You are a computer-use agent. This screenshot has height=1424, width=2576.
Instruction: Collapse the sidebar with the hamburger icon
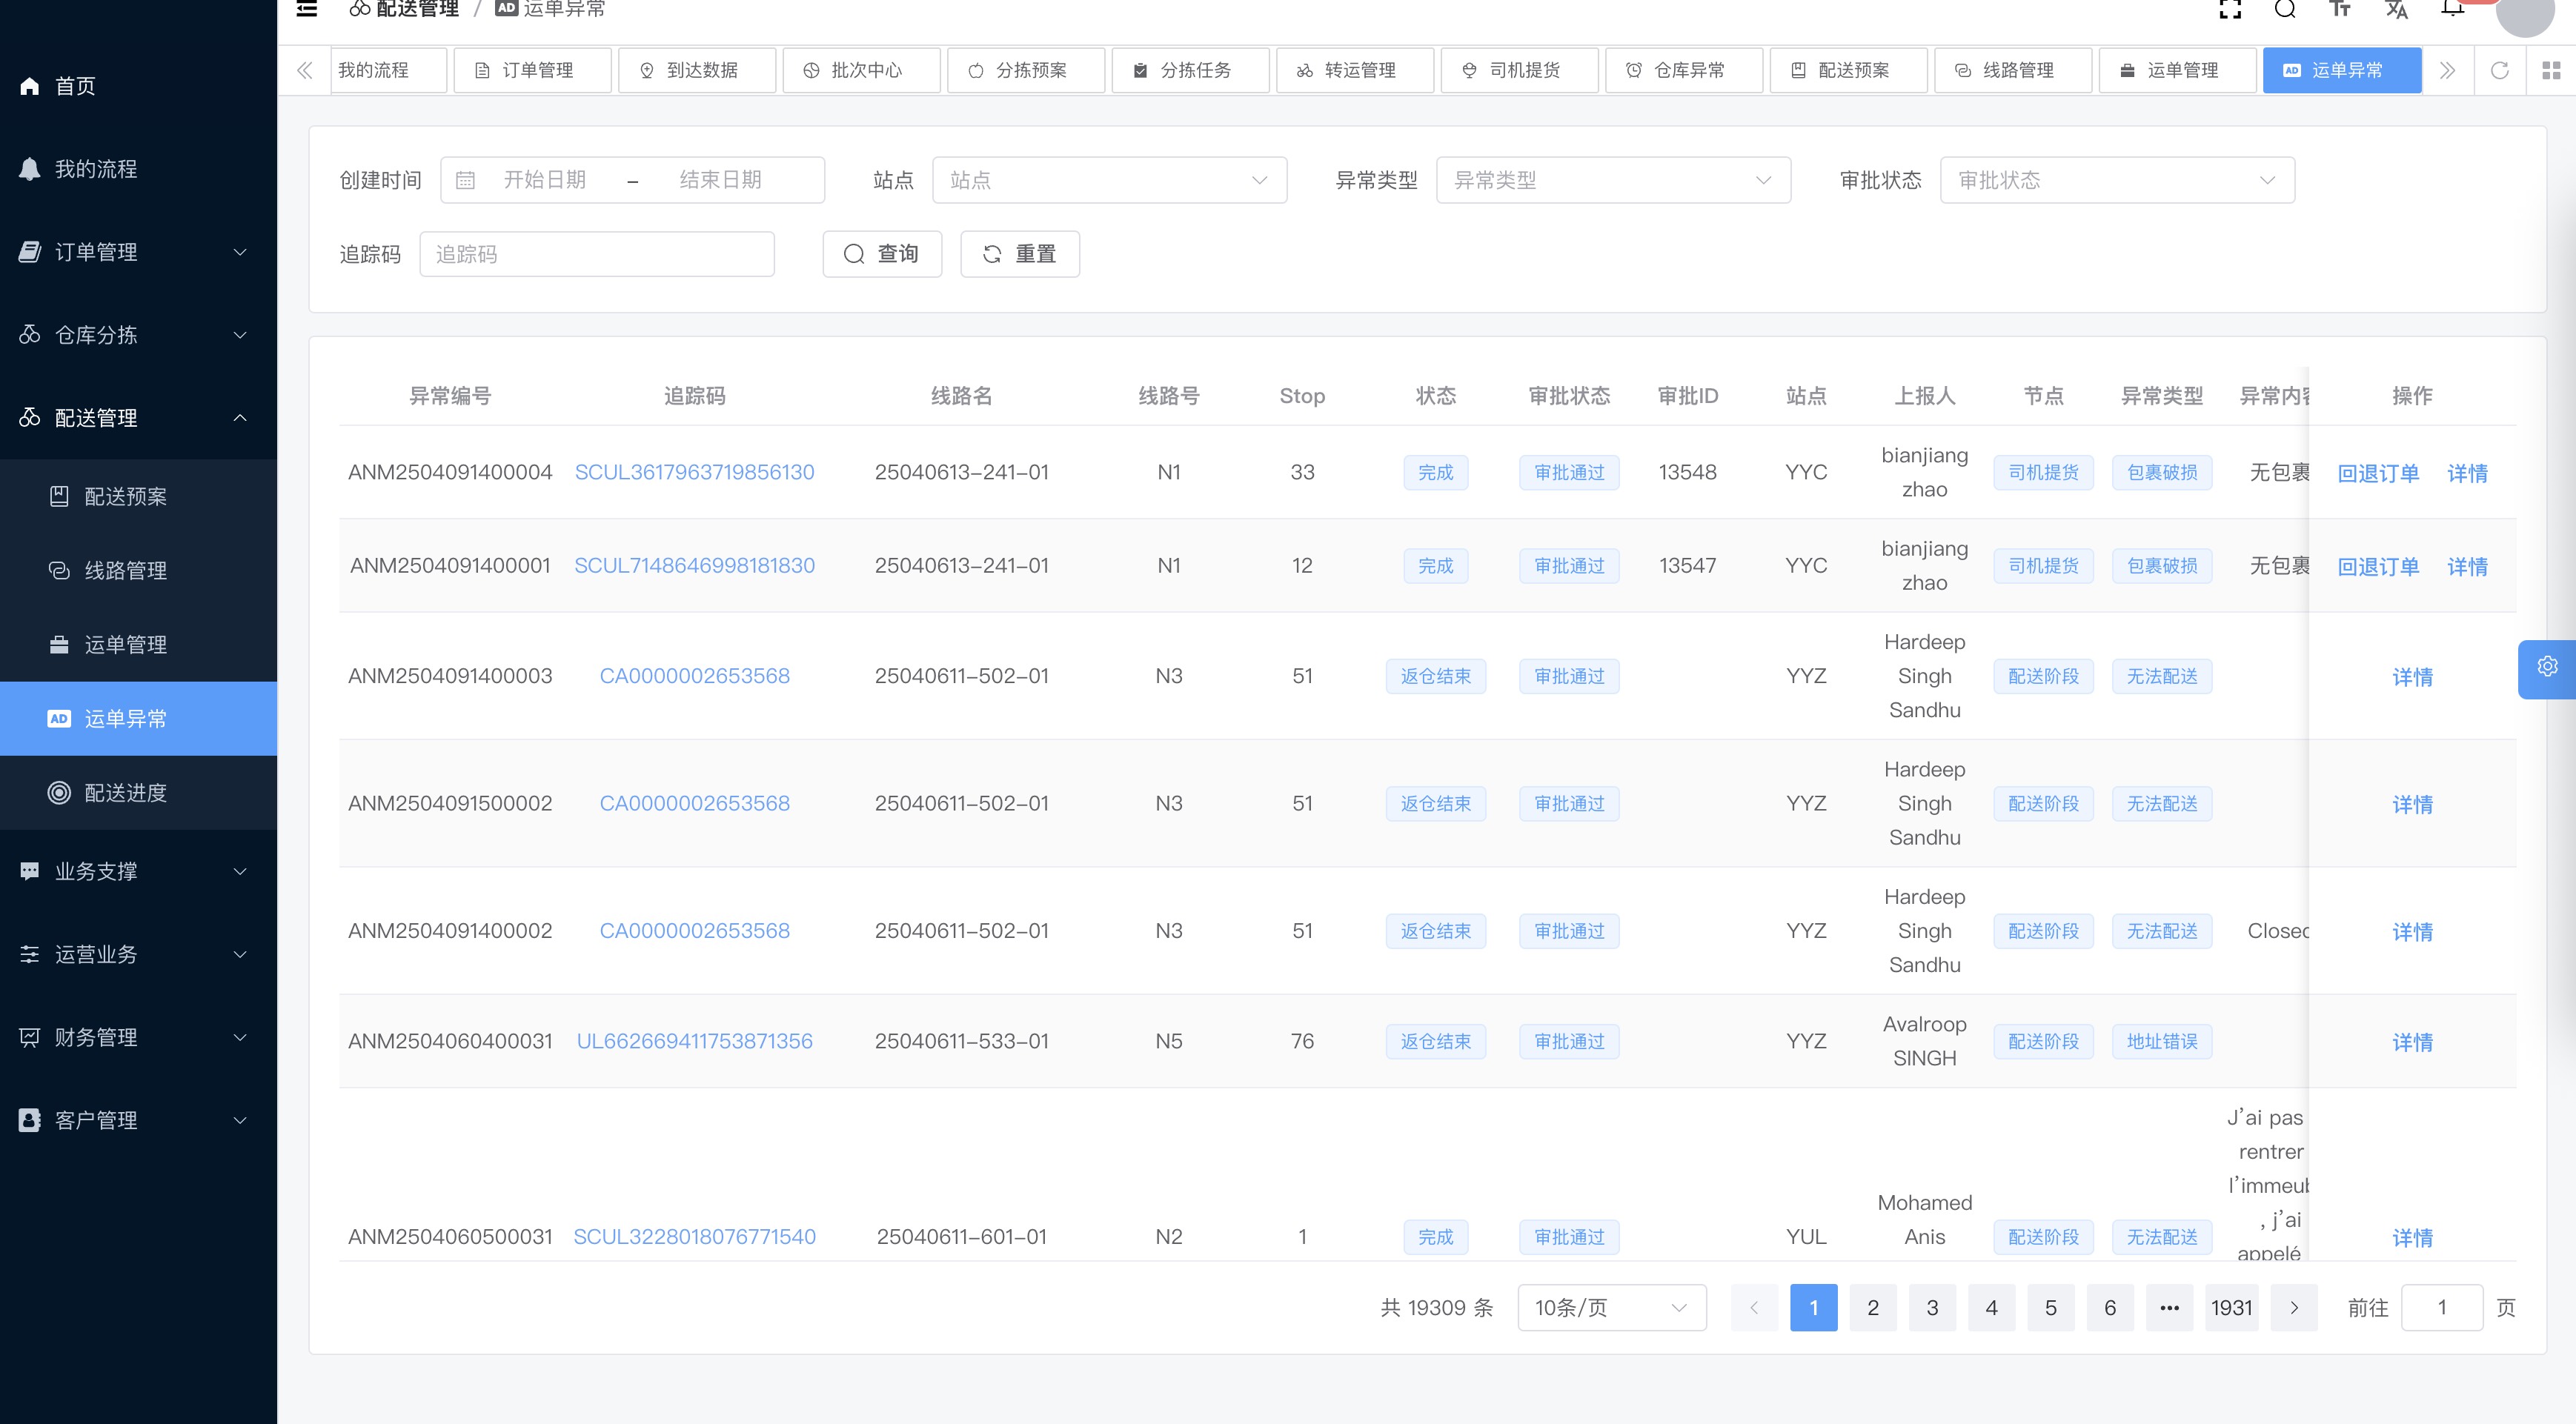pyautogui.click(x=306, y=8)
